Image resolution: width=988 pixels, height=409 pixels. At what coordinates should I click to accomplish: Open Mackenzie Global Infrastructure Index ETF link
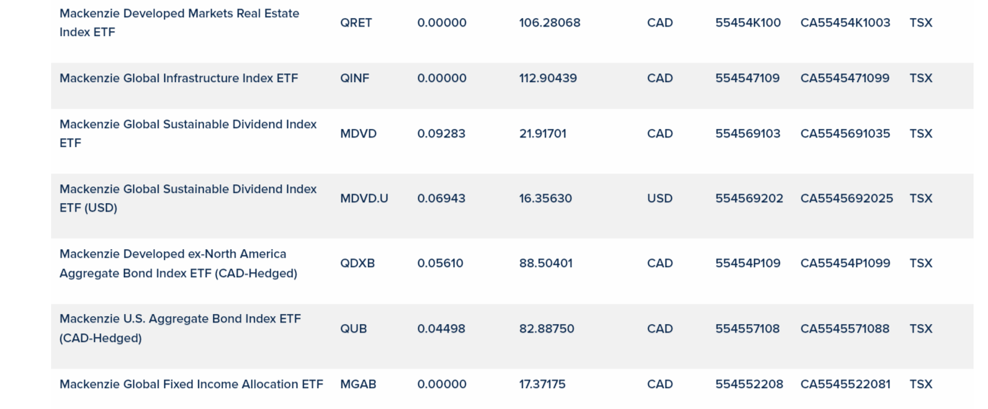pyautogui.click(x=179, y=78)
